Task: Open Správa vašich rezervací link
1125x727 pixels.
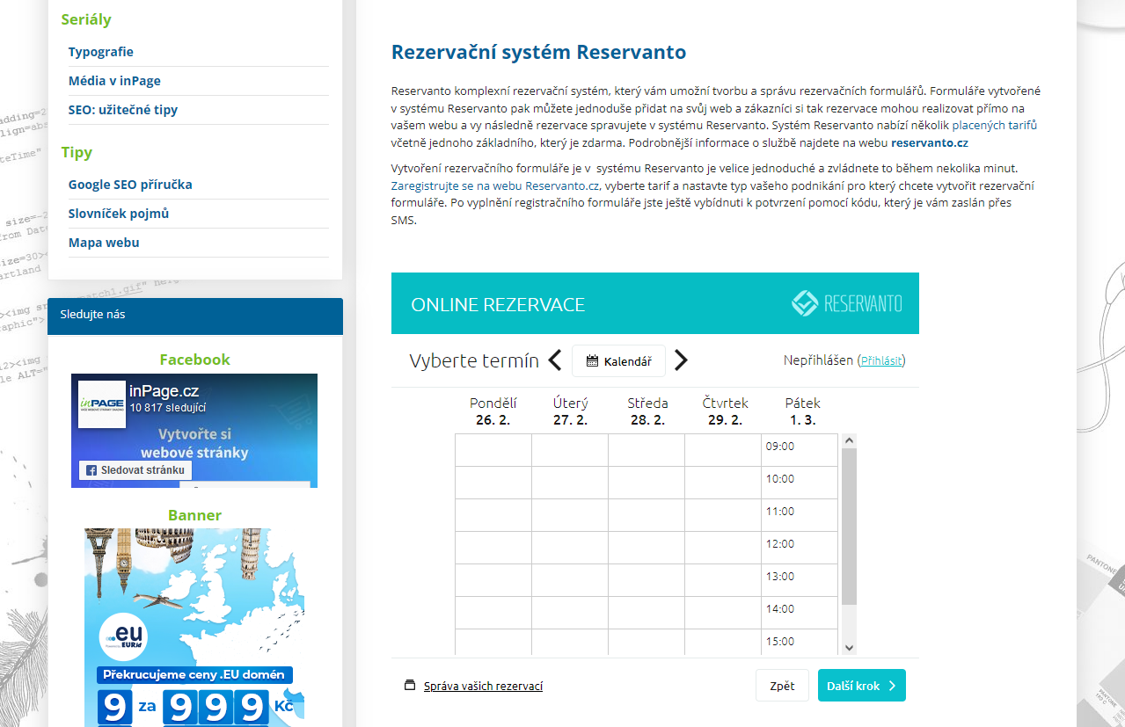Action: [483, 686]
